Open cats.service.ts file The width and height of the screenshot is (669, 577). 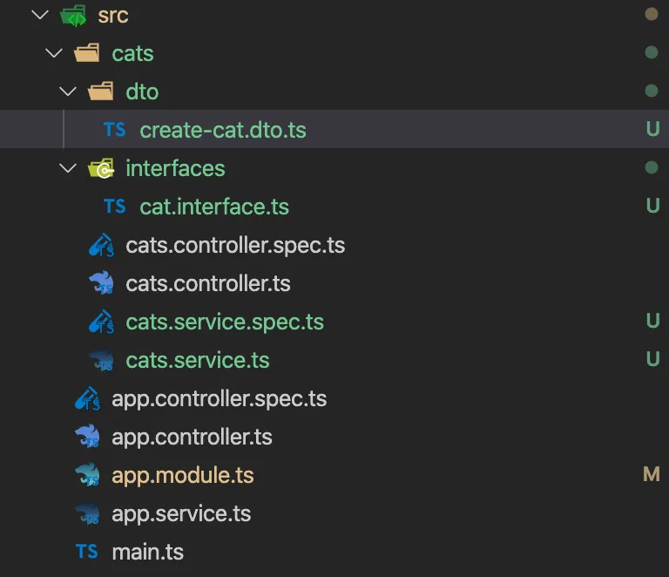click(198, 360)
